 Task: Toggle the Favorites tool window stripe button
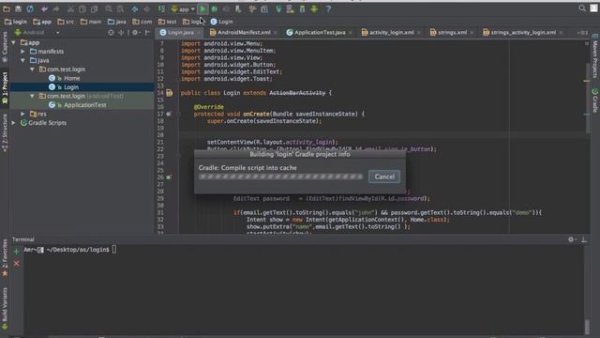[x=5, y=258]
